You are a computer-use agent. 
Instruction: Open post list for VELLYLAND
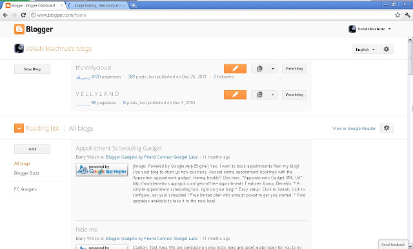click(259, 95)
